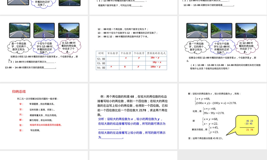Click the 13: 00 row label in table
The image size is (267, 160).
(101, 63)
